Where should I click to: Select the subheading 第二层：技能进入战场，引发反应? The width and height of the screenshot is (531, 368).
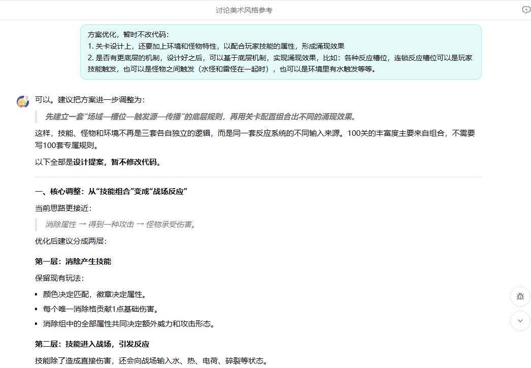click(92, 344)
